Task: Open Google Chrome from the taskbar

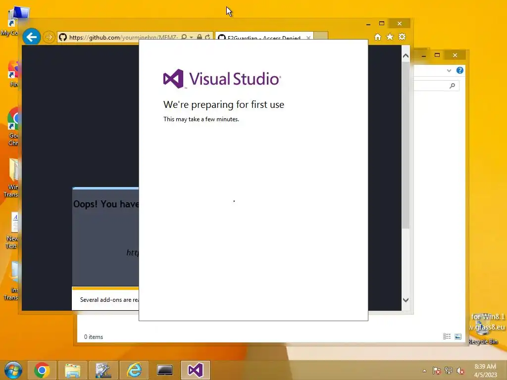Action: [42, 370]
